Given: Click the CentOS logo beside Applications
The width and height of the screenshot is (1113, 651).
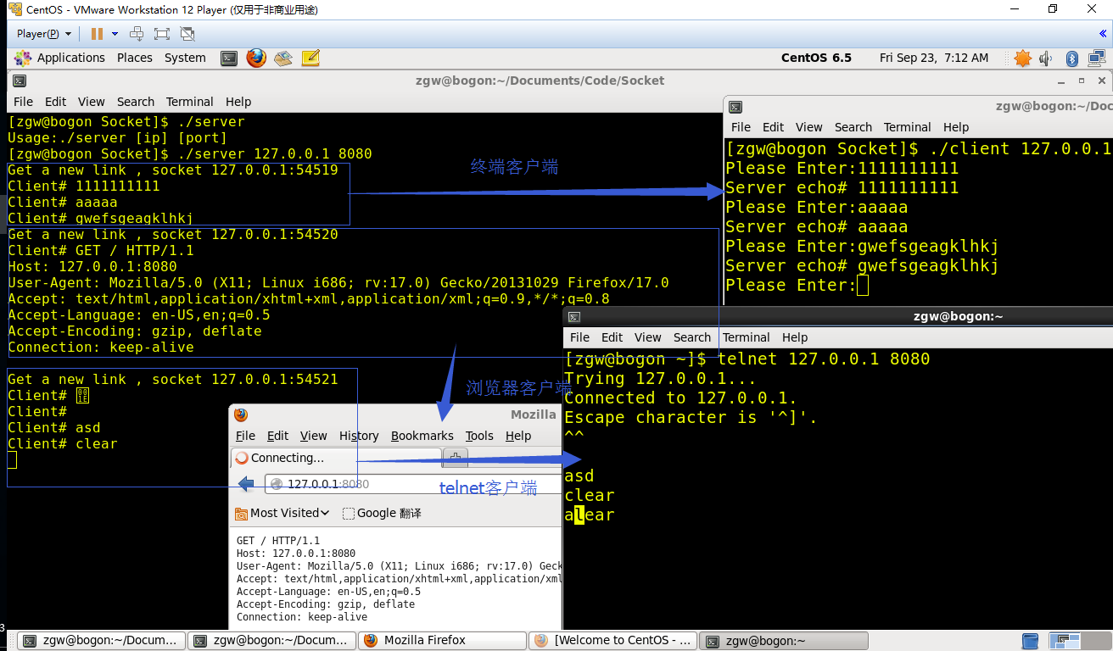Looking at the screenshot, I should (23, 58).
